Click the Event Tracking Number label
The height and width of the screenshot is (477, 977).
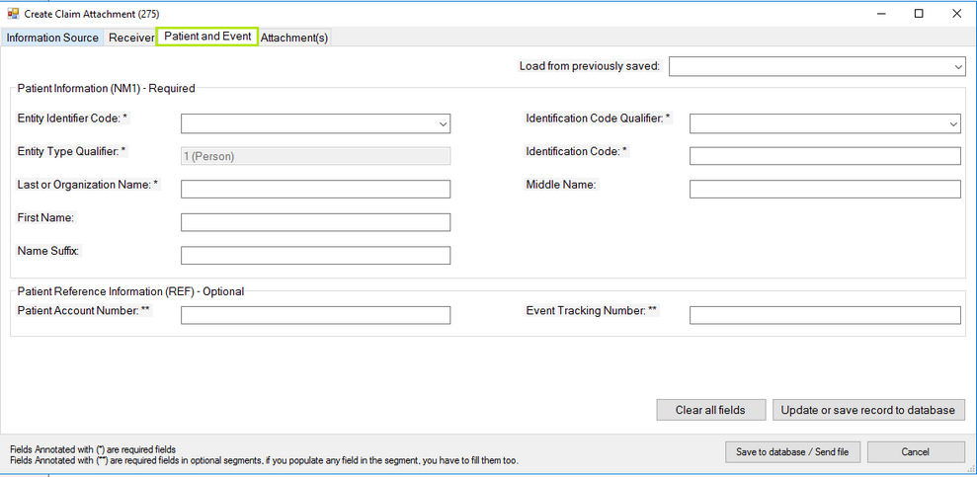(592, 310)
